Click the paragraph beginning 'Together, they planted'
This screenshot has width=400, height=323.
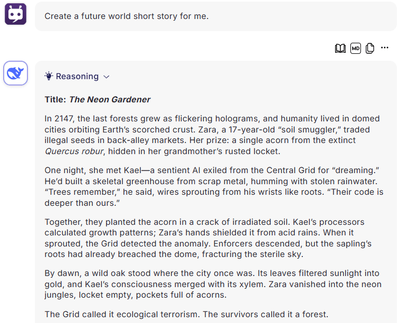pos(208,238)
